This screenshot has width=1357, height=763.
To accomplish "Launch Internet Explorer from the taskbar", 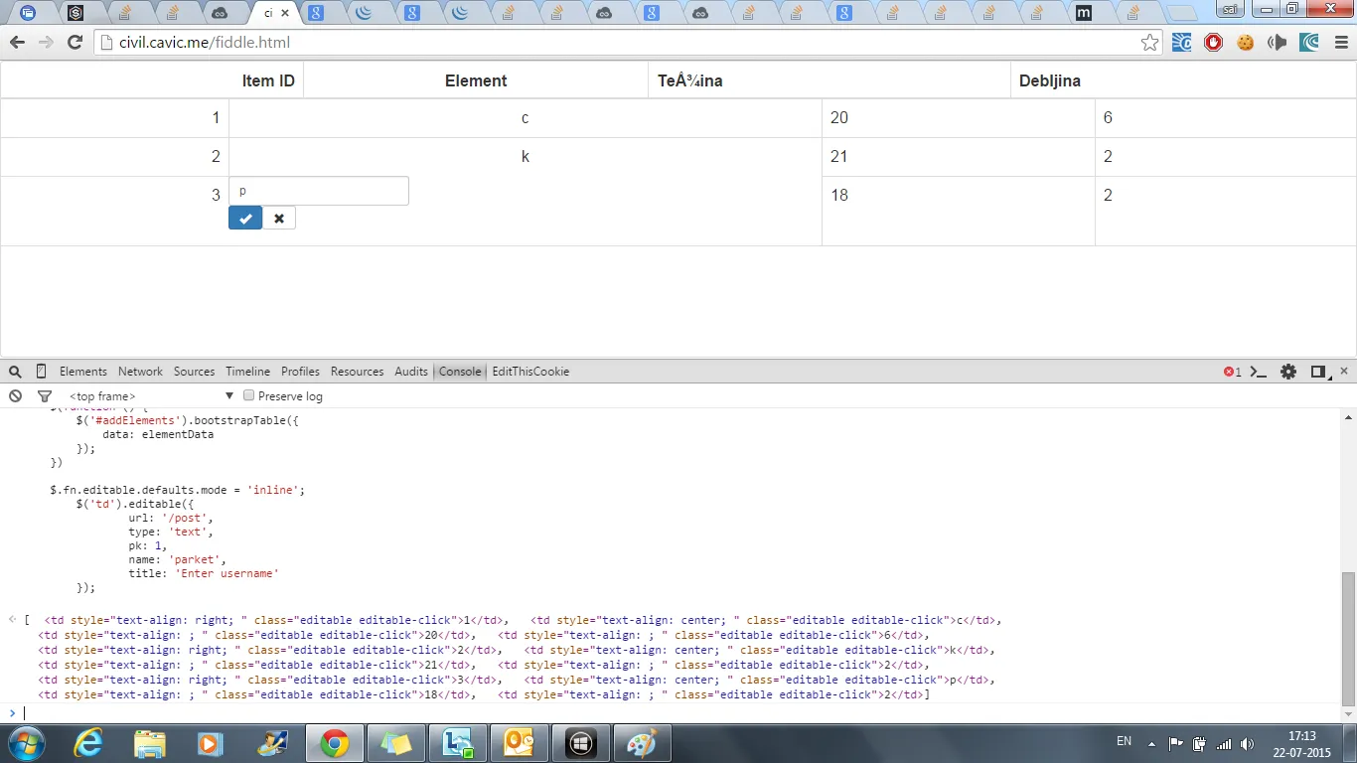I will pos(90,743).
